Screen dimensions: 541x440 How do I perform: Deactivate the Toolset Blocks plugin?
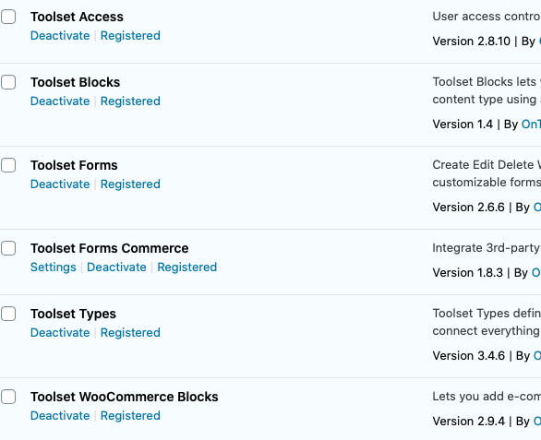pyautogui.click(x=60, y=101)
